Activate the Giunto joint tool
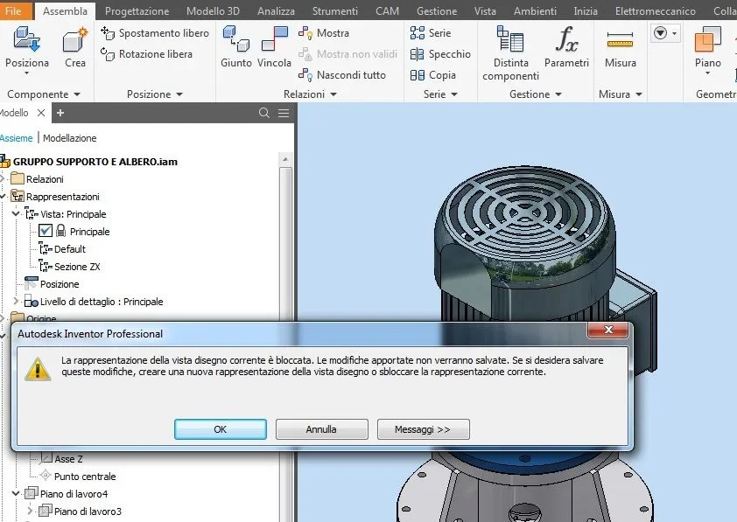737x522 pixels. [x=236, y=47]
